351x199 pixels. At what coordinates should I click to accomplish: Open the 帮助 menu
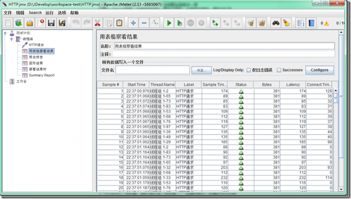click(74, 13)
